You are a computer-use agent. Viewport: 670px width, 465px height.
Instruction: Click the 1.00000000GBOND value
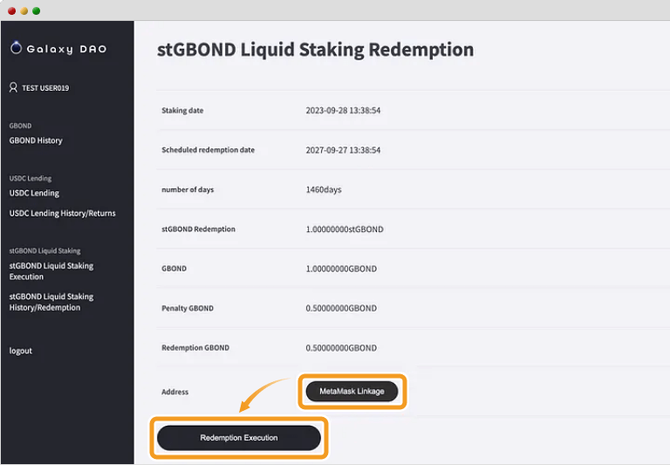pyautogui.click(x=341, y=269)
